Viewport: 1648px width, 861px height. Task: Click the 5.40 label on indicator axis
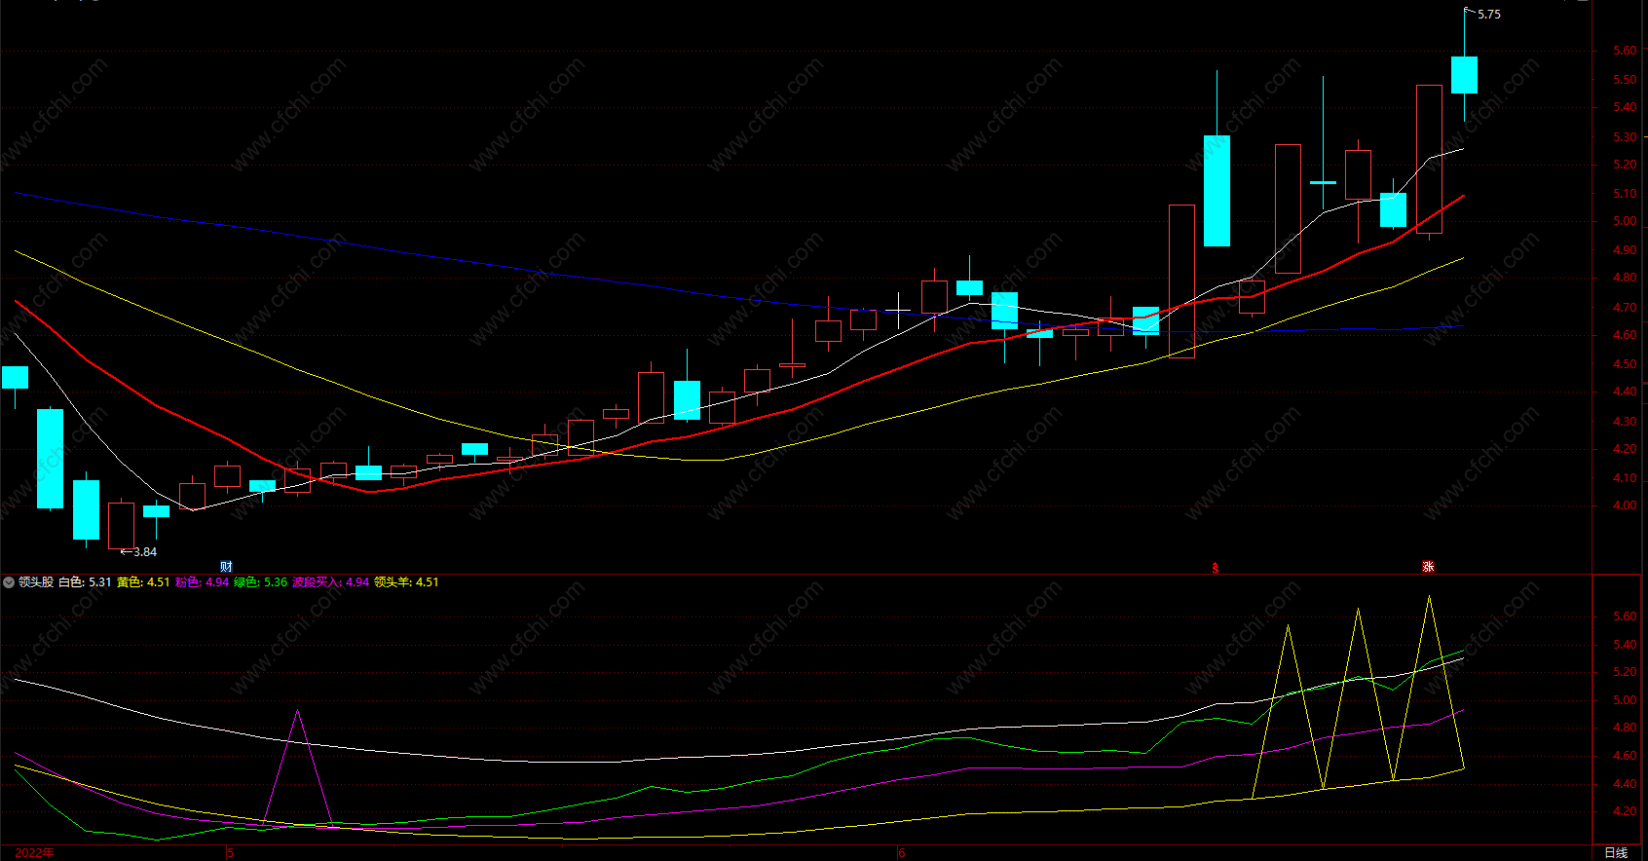tap(1625, 645)
